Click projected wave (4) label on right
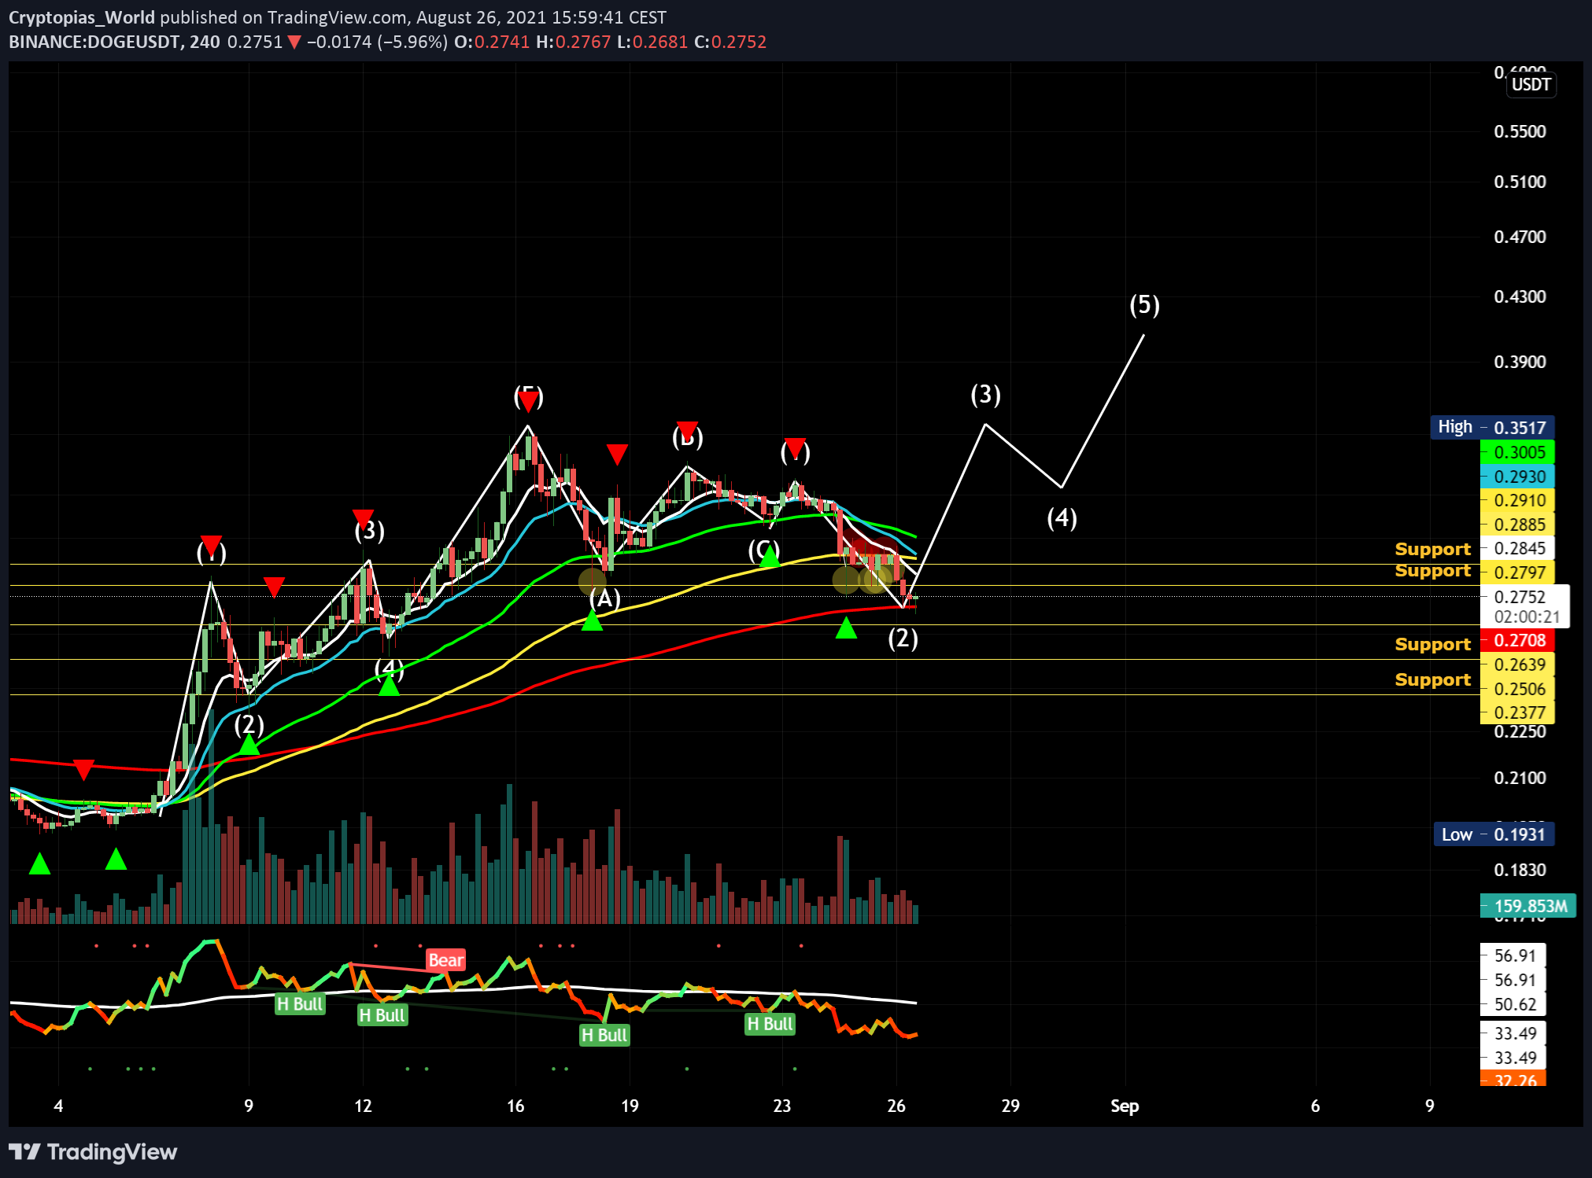The height and width of the screenshot is (1178, 1592). [x=1062, y=517]
